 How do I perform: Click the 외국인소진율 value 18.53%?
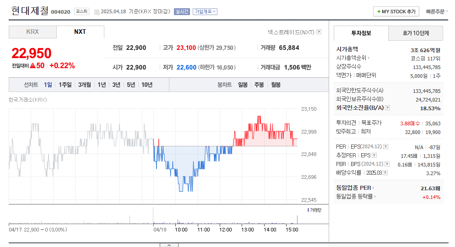pyautogui.click(x=430, y=108)
